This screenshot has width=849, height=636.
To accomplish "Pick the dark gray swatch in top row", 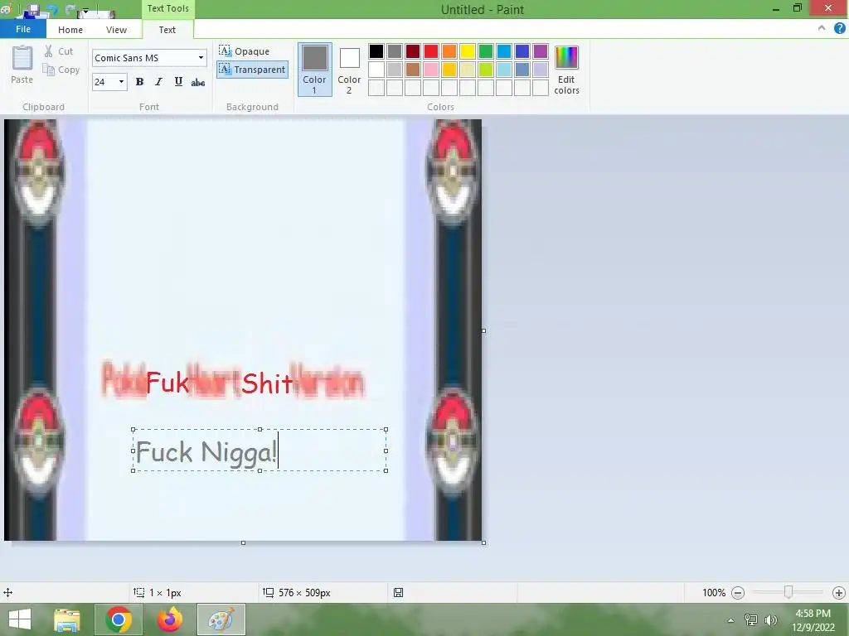I will coord(395,51).
